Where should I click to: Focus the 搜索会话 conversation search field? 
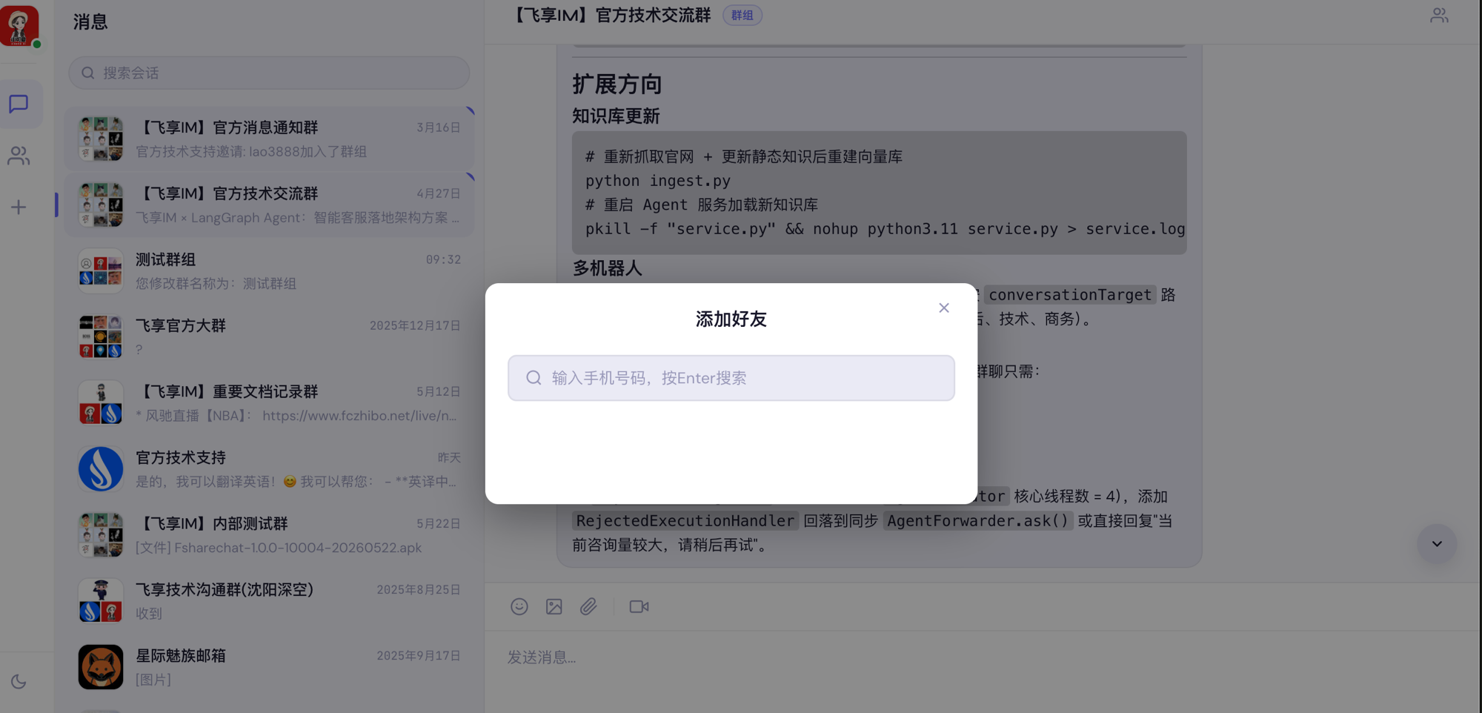pos(269,73)
